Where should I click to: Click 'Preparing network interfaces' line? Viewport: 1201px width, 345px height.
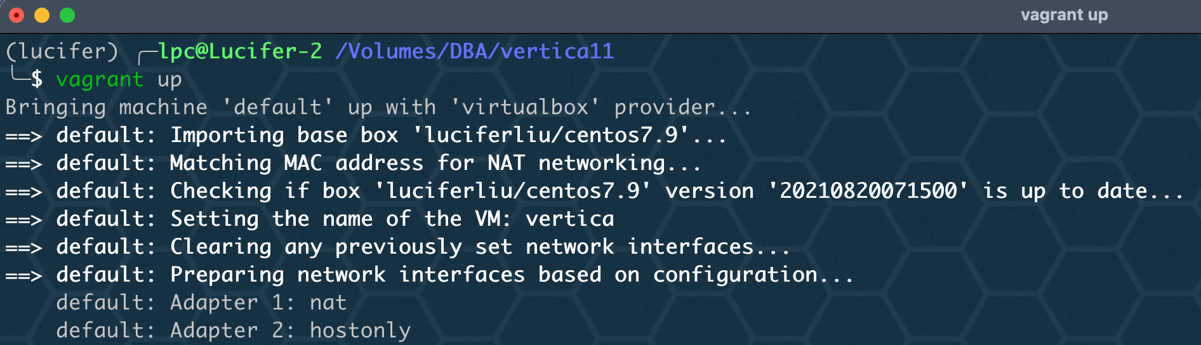click(430, 275)
